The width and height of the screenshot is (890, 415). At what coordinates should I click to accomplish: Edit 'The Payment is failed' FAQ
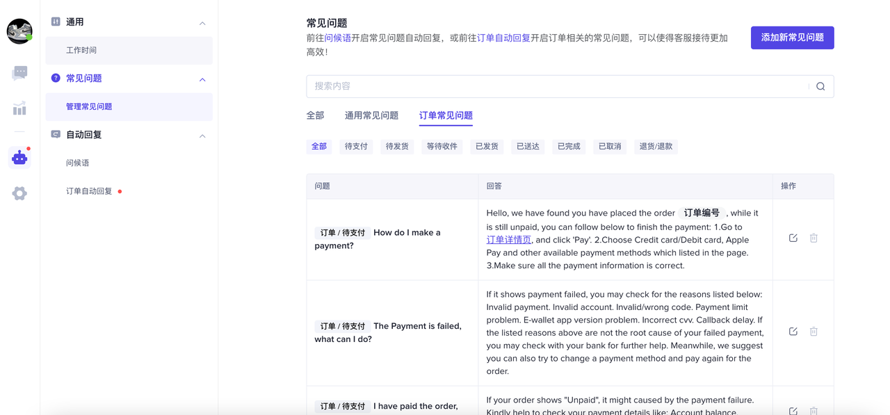(793, 332)
